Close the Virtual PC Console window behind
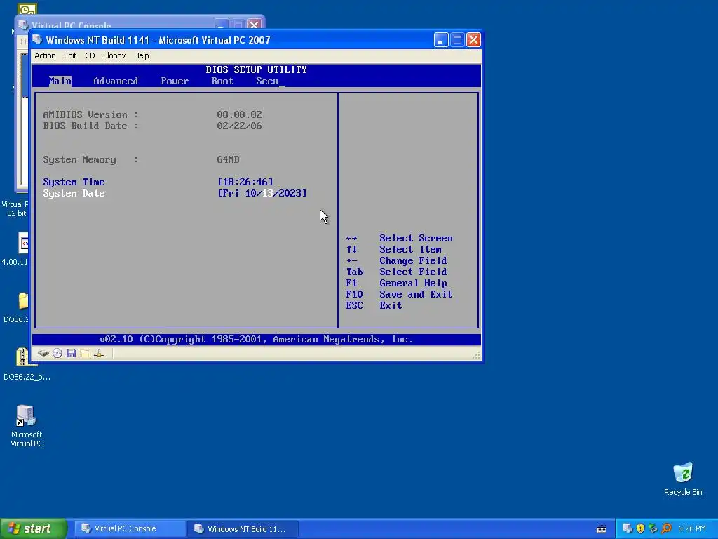Viewport: 718px width, 539px height. click(x=254, y=25)
